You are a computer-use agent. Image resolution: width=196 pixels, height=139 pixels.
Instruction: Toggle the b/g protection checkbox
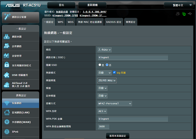coord(114,73)
